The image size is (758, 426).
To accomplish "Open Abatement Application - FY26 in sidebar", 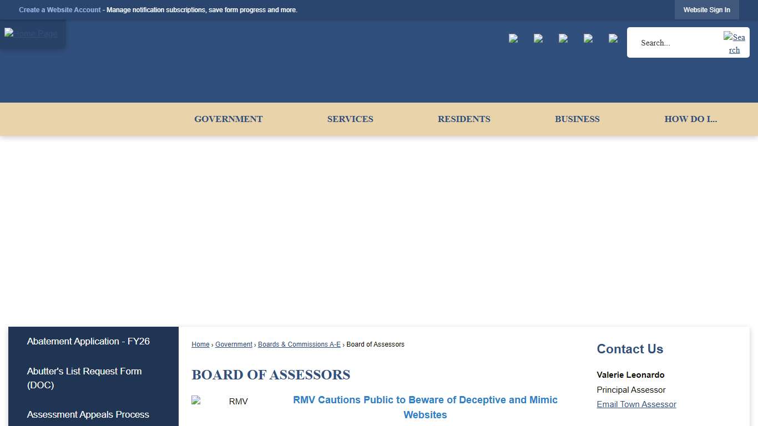I will pos(88,341).
